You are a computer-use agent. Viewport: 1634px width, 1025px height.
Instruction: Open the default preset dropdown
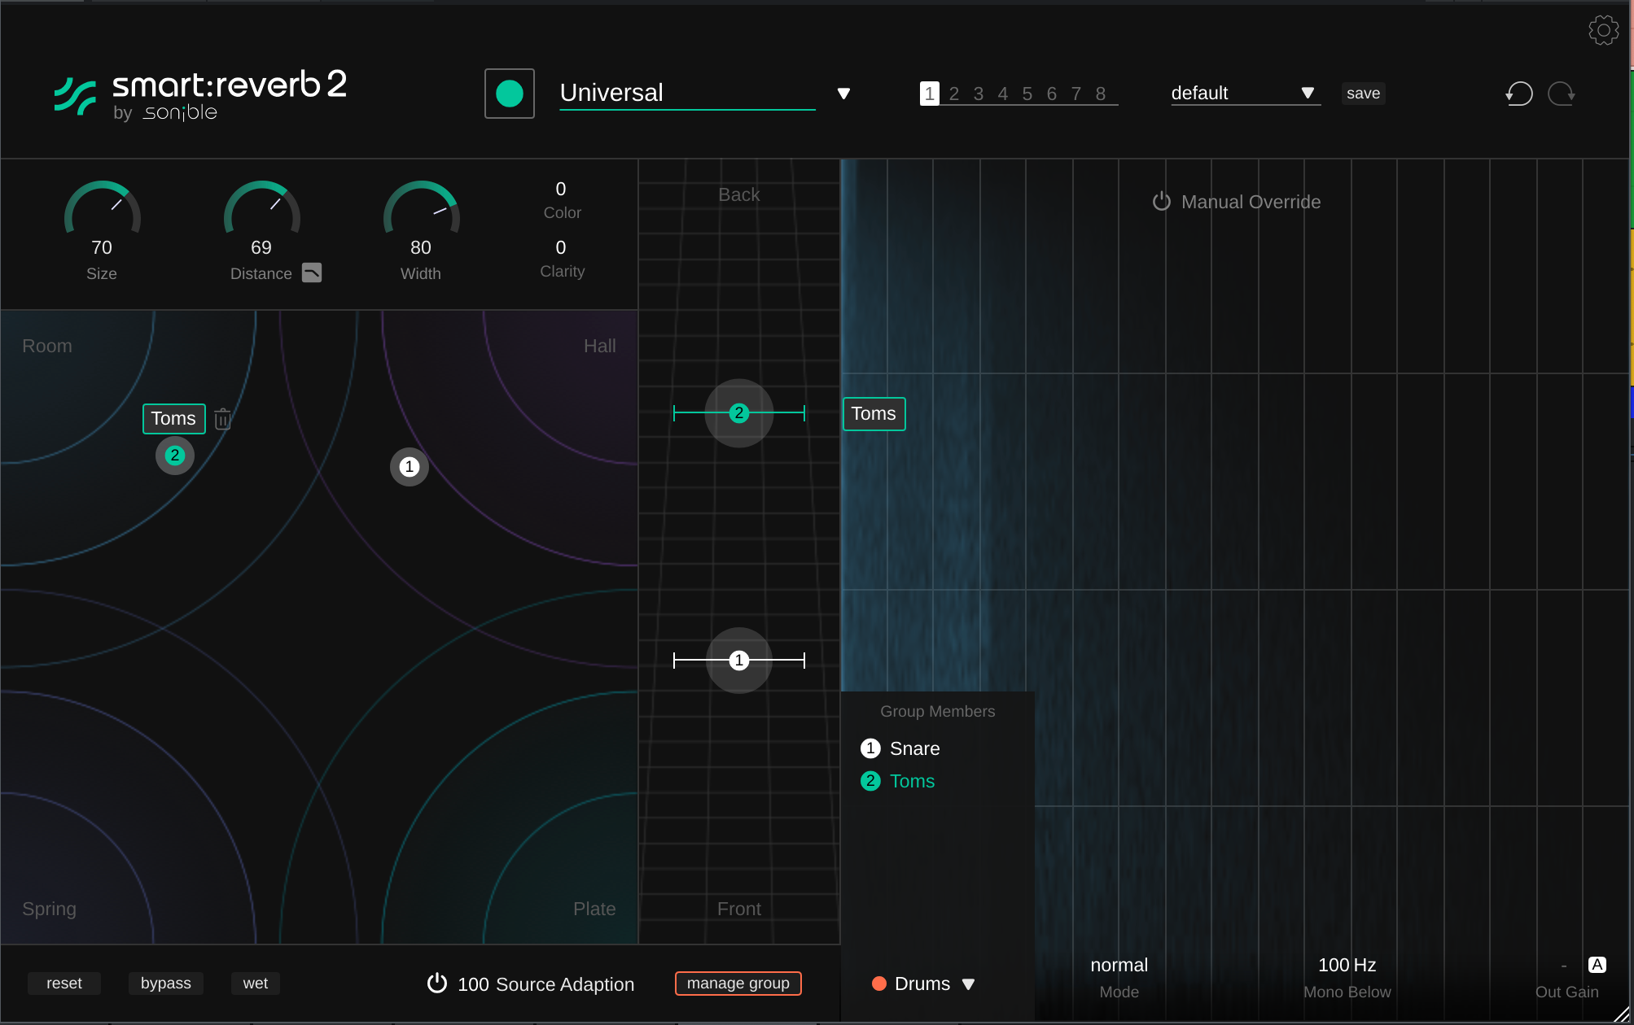click(1307, 94)
